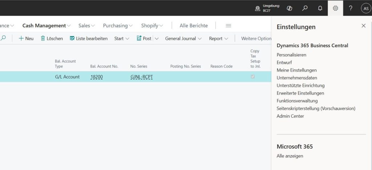Click the settings gear icon

pyautogui.click(x=335, y=8)
